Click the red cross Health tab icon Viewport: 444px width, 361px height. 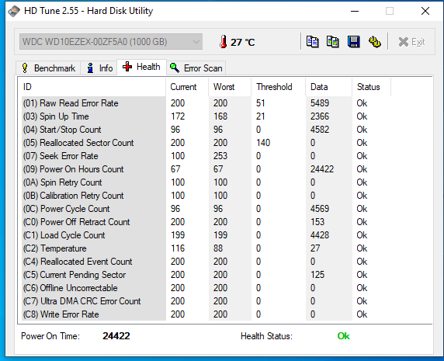[127, 67]
